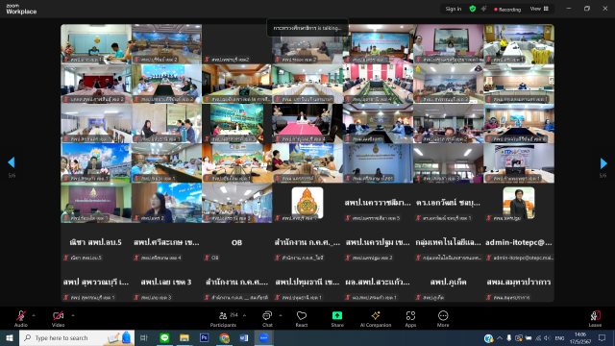Open the View layout menu
The width and height of the screenshot is (615, 346).
539,9
